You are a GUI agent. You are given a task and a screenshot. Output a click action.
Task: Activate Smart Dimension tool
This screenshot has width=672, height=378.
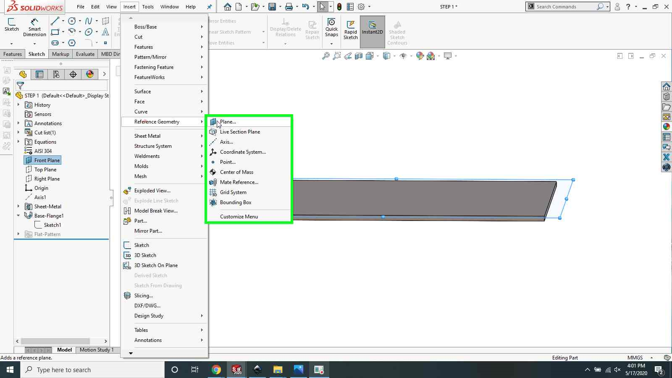[x=34, y=27]
